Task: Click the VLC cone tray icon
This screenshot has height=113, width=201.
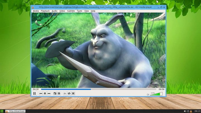Action: (x=191, y=111)
